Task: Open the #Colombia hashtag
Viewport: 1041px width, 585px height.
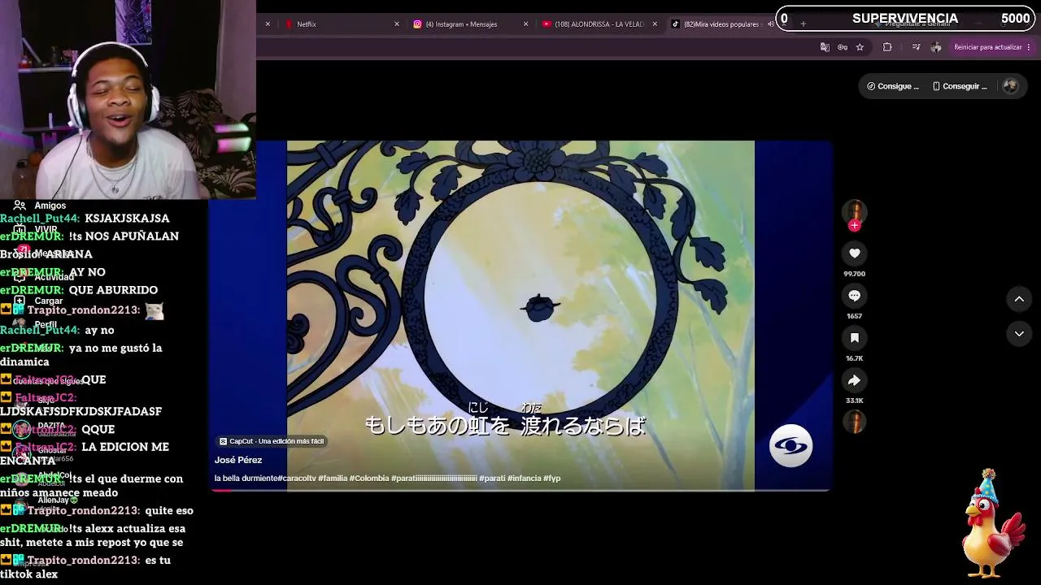Action: (369, 479)
